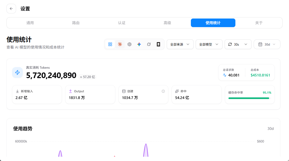Filter by Claude starburst icon
Screen dimensions: 289x161
[120, 44]
